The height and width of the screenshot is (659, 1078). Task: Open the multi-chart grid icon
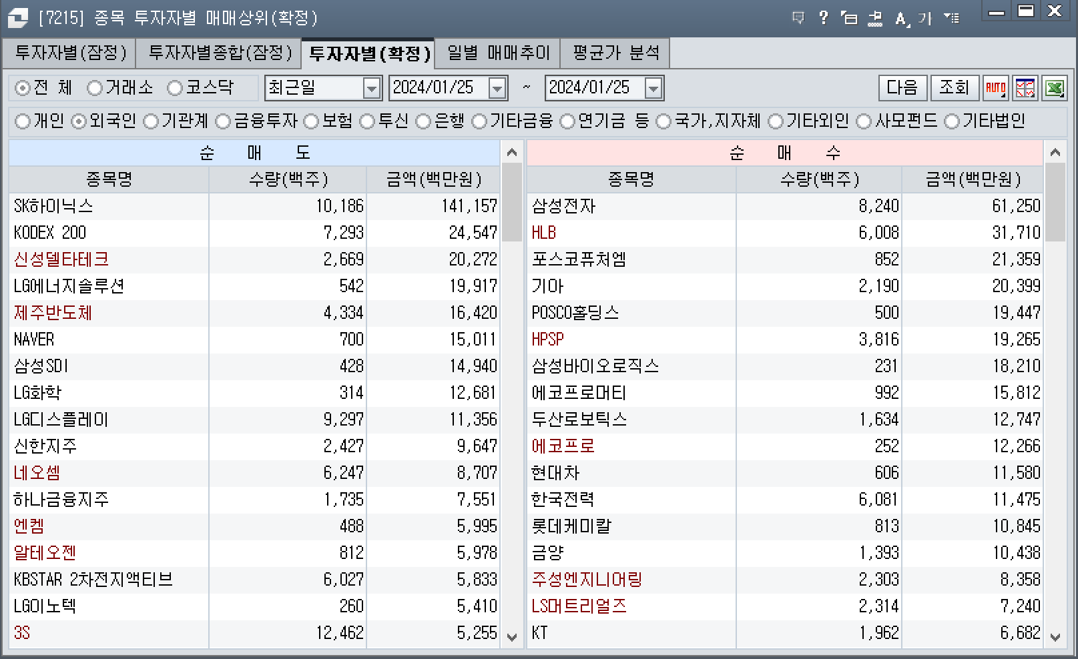[1025, 88]
